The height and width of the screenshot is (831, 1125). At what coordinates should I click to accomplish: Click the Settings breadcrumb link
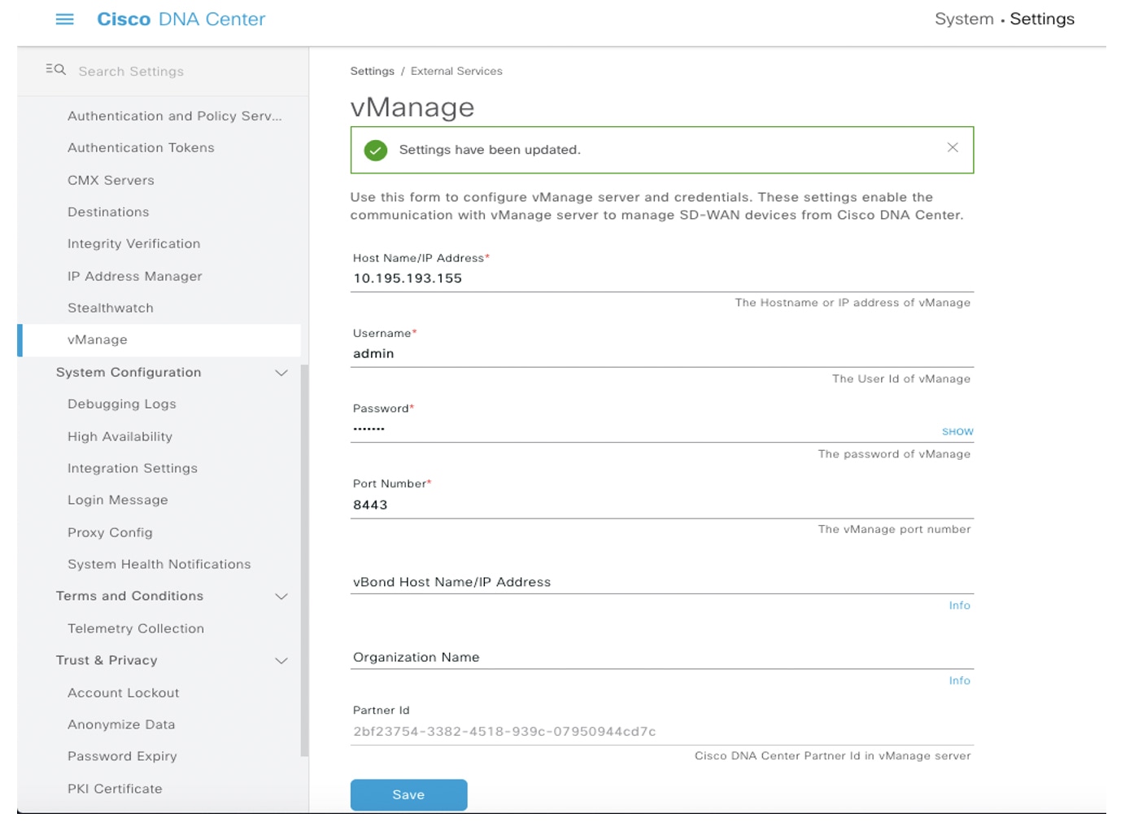point(372,71)
